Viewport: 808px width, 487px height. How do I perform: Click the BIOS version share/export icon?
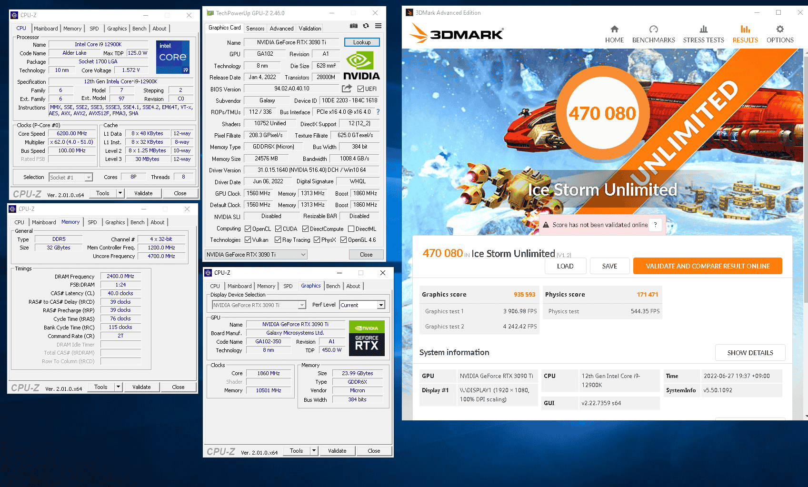[347, 89]
